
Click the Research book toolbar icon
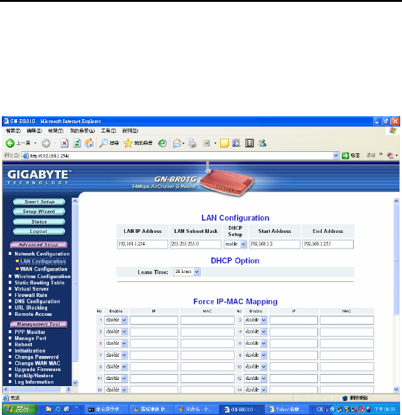point(236,143)
